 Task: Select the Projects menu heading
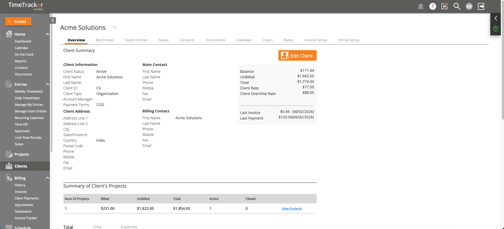click(22, 154)
